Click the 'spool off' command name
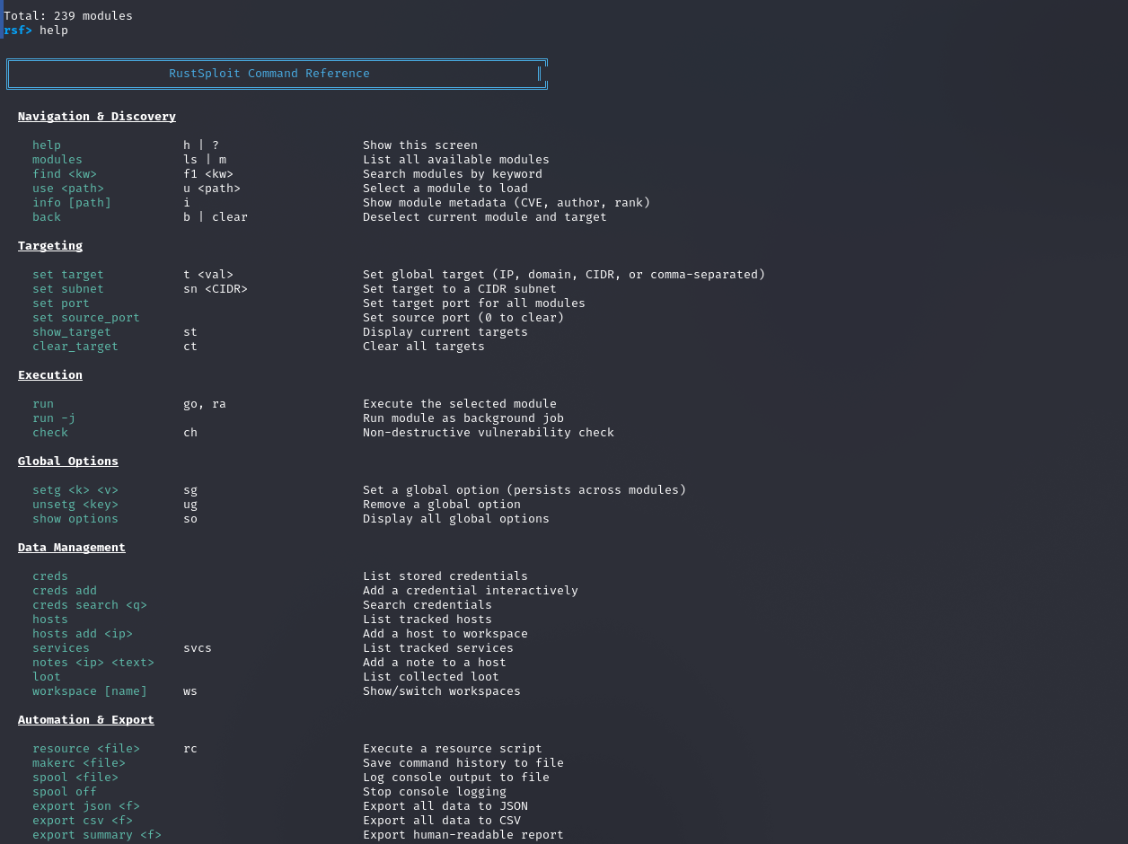The image size is (1128, 844). pos(65,792)
